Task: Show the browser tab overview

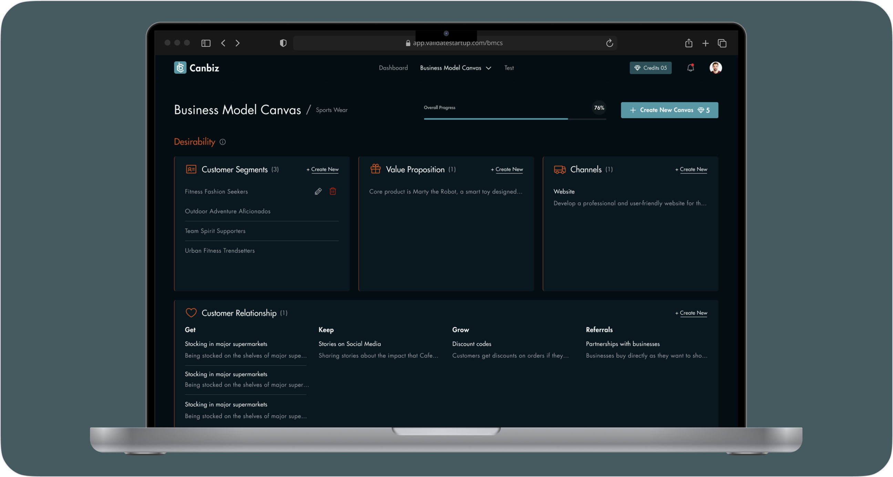Action: click(722, 43)
